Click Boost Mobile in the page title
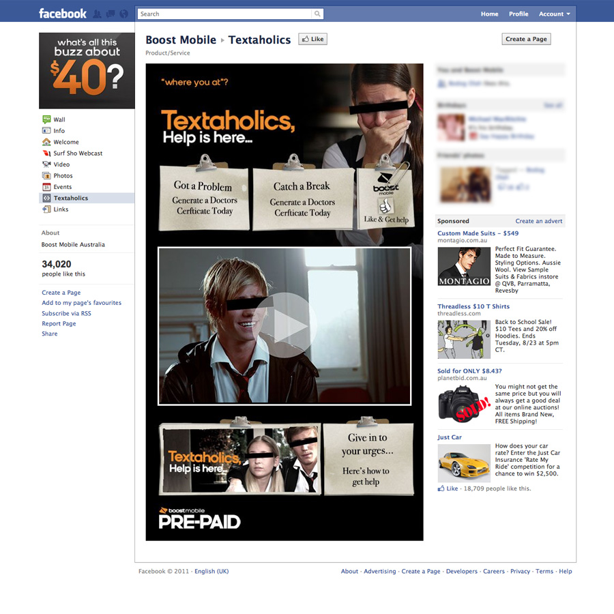The width and height of the screenshot is (614, 614). click(x=181, y=40)
